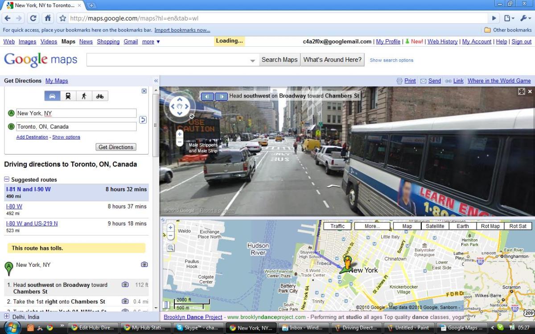Zoom out on Street View minus button
This screenshot has height=334, width=535.
(180, 142)
